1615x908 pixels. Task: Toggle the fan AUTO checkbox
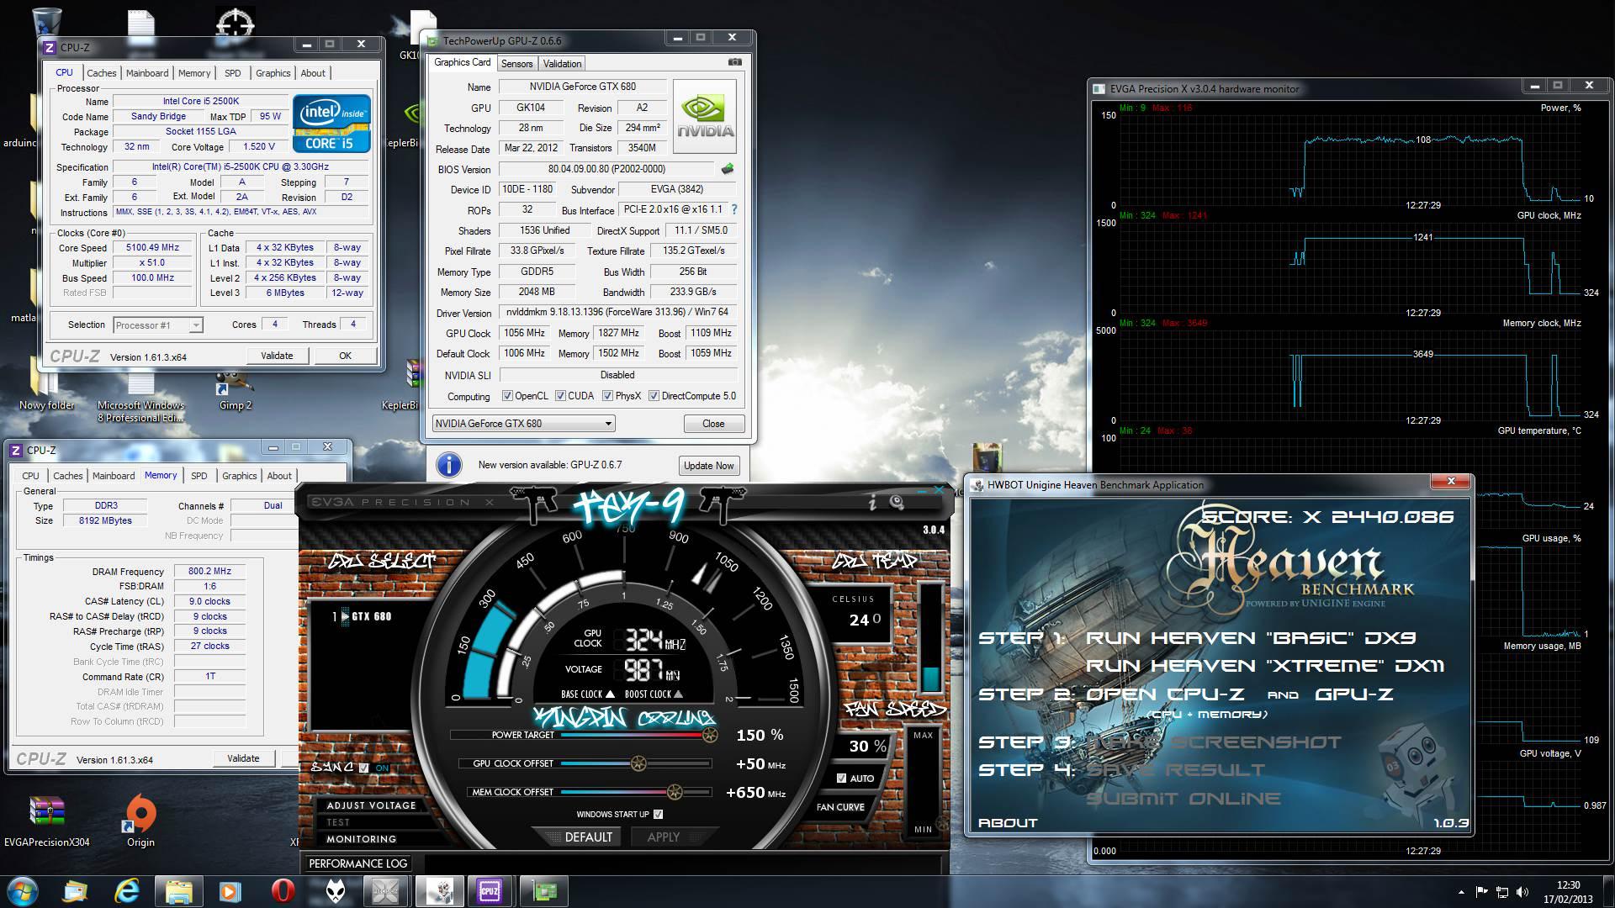(x=841, y=779)
